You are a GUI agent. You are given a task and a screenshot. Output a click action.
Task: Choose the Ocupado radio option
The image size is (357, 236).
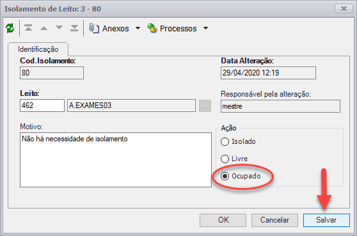(x=225, y=176)
